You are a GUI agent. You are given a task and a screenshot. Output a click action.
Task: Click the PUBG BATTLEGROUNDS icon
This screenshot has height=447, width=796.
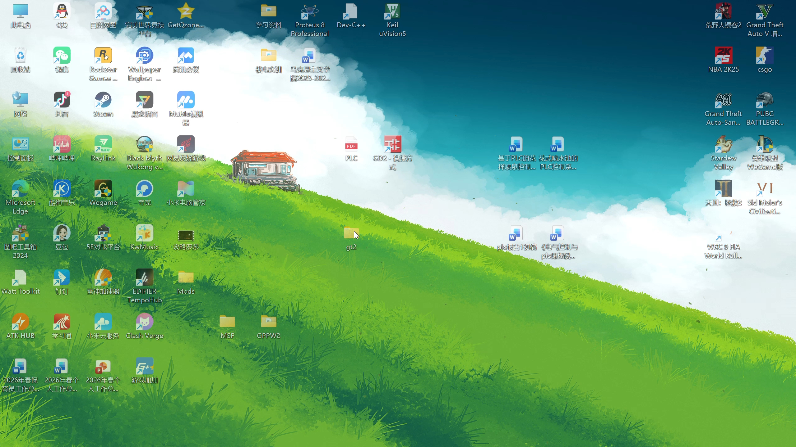[765, 100]
